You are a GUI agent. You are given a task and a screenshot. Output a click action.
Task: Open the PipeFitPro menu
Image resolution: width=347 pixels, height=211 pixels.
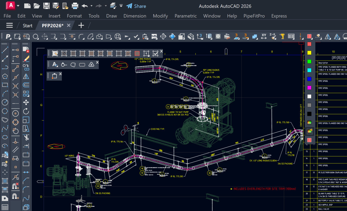click(254, 16)
